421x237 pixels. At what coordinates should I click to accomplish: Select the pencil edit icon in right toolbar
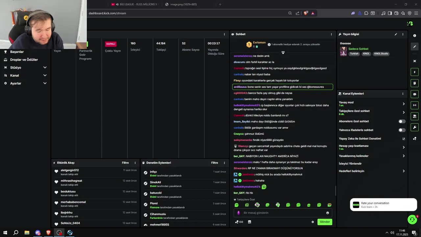(414, 47)
